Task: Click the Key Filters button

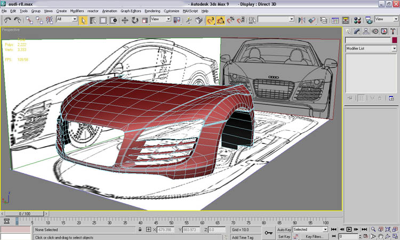Action: coord(313,236)
